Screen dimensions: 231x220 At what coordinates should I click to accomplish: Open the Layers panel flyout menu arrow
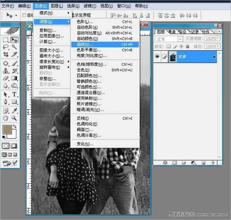[x=219, y=31]
